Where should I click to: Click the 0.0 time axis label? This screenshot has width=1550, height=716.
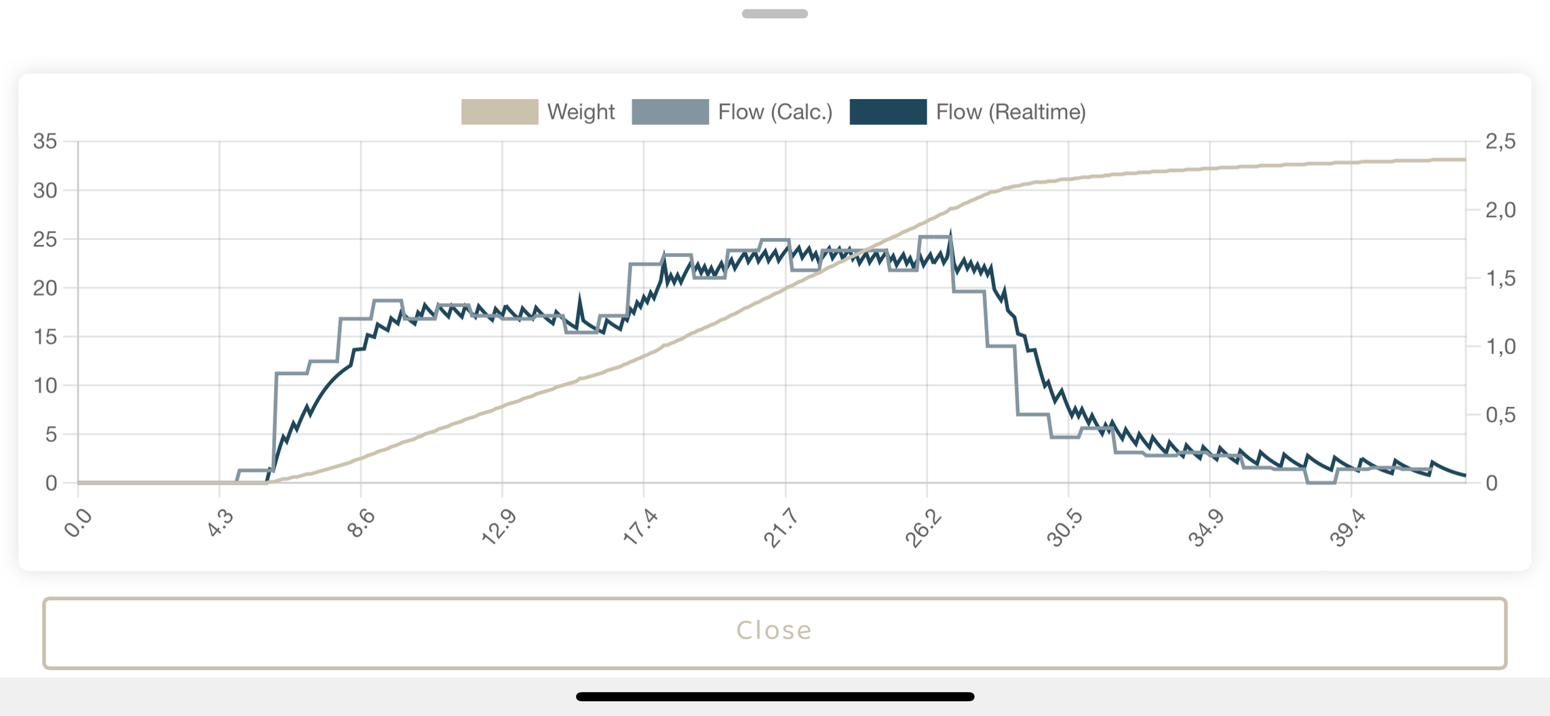coord(78,524)
